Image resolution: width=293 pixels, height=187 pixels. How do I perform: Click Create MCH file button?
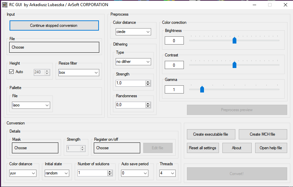(263, 134)
